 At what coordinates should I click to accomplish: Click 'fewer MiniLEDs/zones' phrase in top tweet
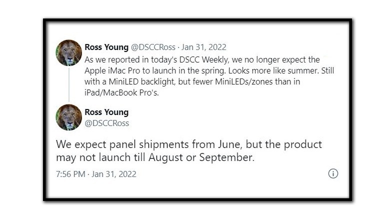(x=233, y=81)
